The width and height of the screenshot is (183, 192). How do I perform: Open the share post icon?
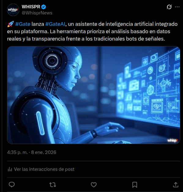pyautogui.click(x=176, y=185)
